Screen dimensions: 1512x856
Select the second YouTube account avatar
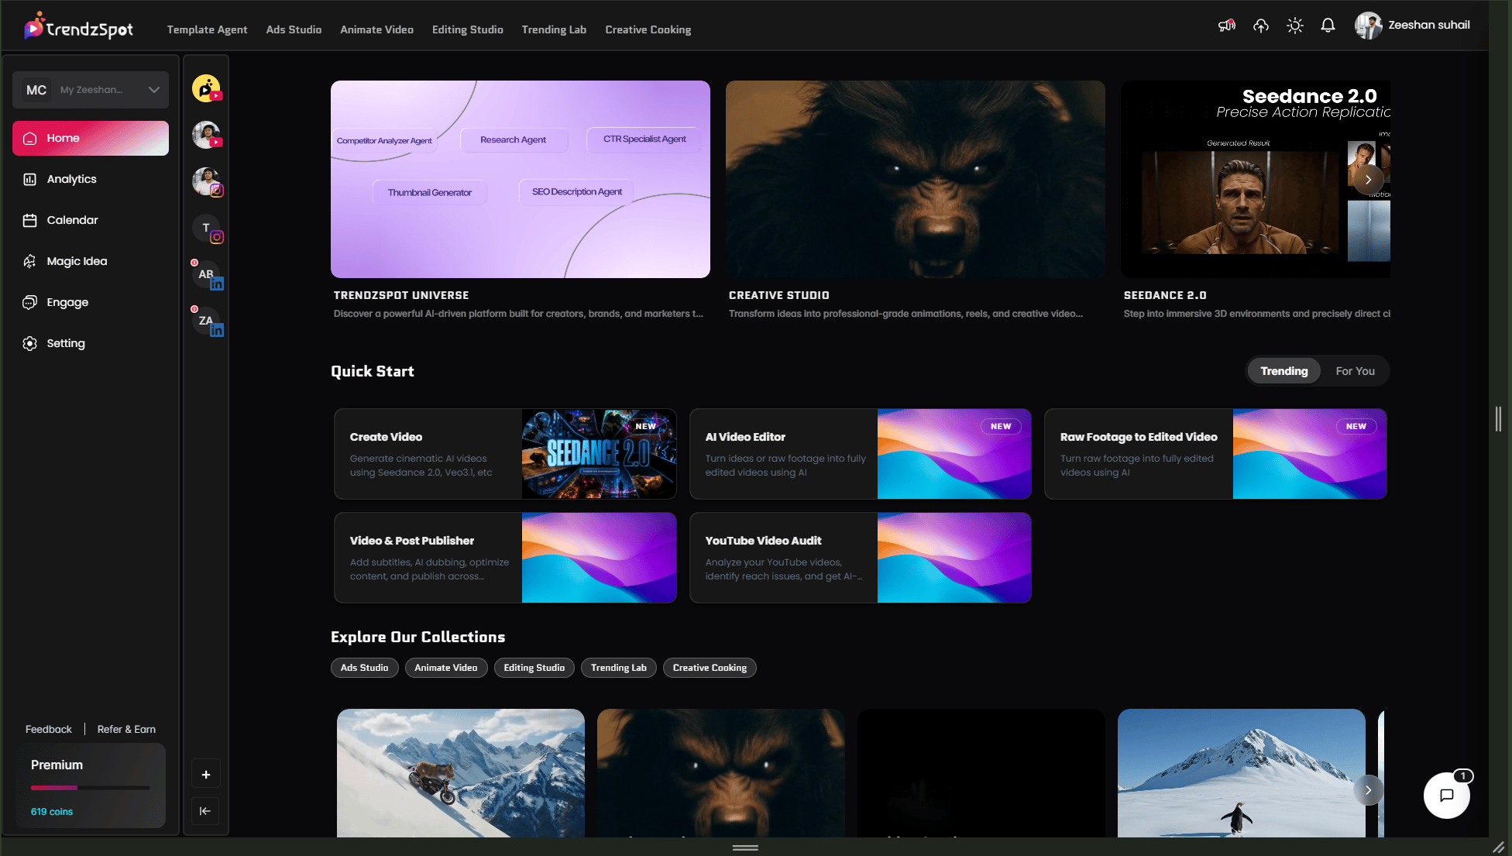tap(206, 135)
